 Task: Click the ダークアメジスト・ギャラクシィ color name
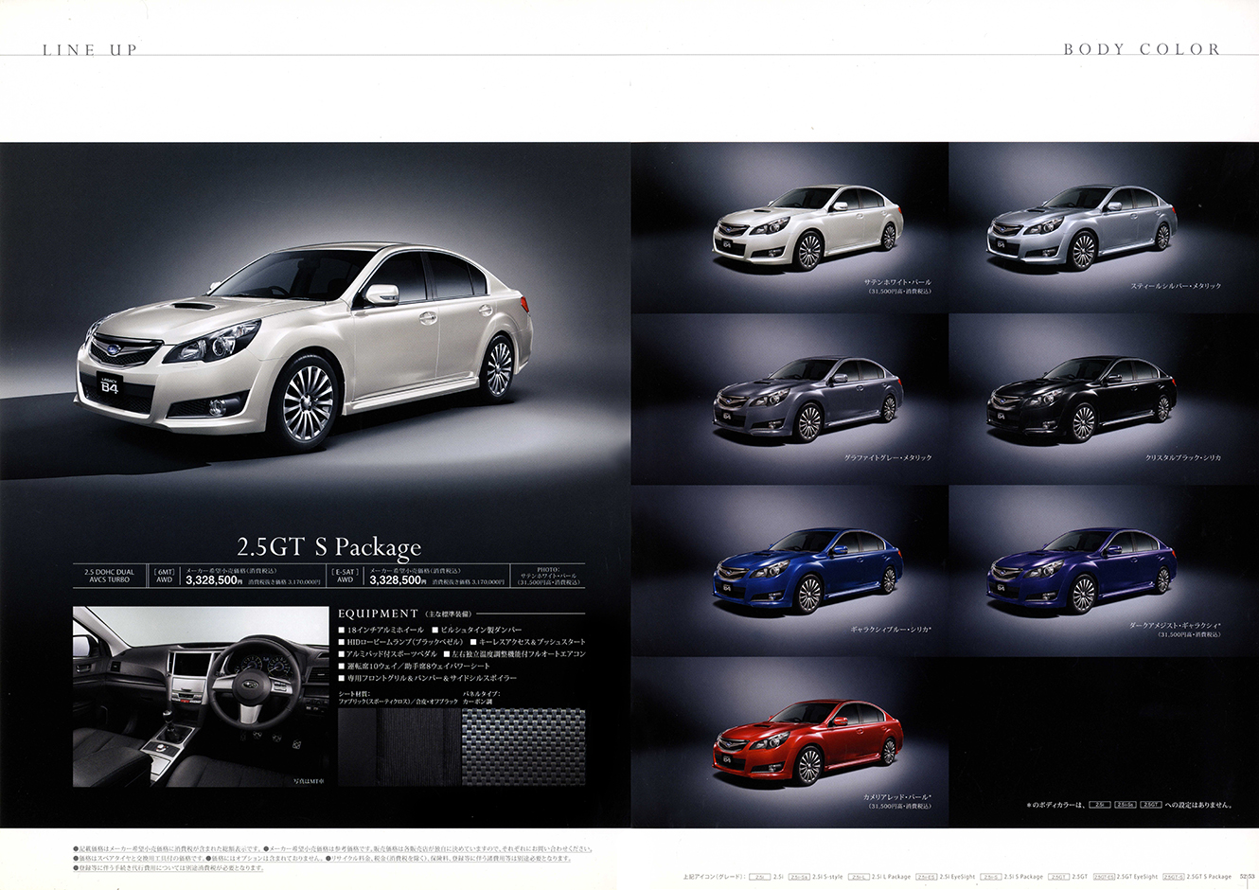[1176, 626]
